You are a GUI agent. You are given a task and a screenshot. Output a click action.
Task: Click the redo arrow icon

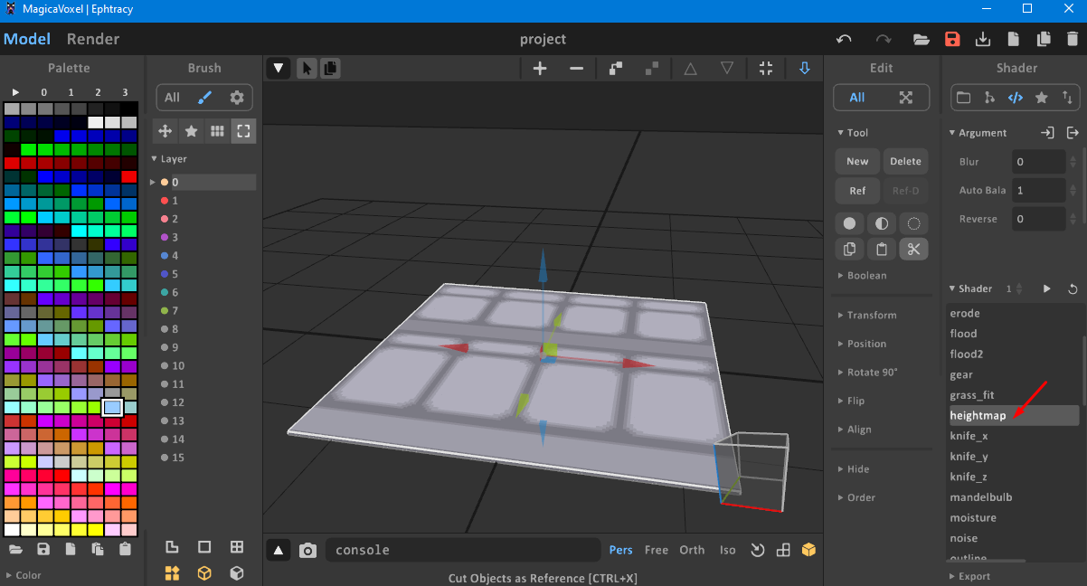[x=884, y=39]
